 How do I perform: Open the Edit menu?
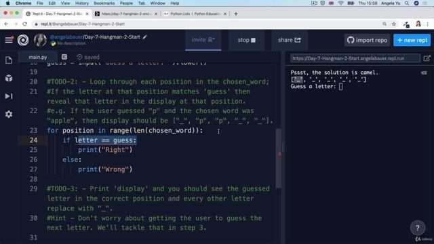pos(52,3)
